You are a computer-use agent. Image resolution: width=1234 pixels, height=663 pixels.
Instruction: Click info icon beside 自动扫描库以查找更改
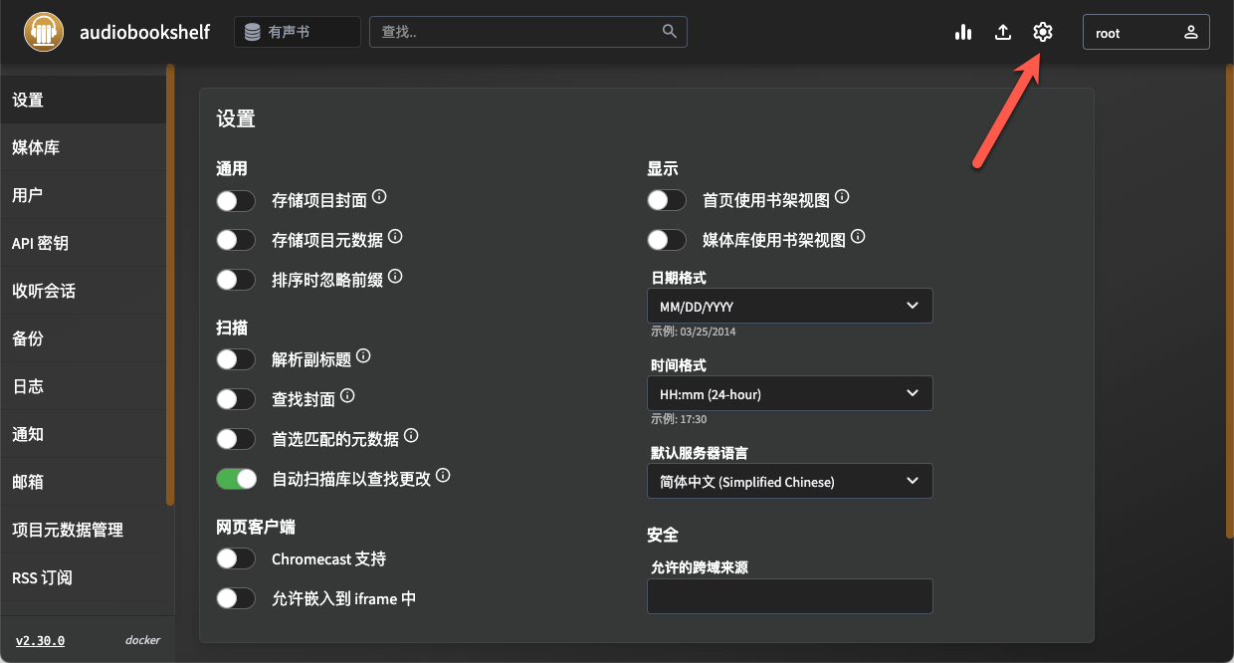[x=443, y=476]
